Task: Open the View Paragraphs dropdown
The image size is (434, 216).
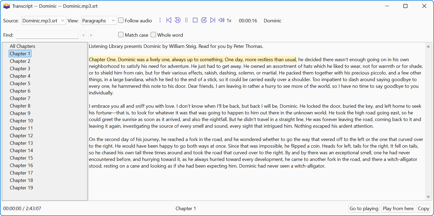Action: pos(99,20)
